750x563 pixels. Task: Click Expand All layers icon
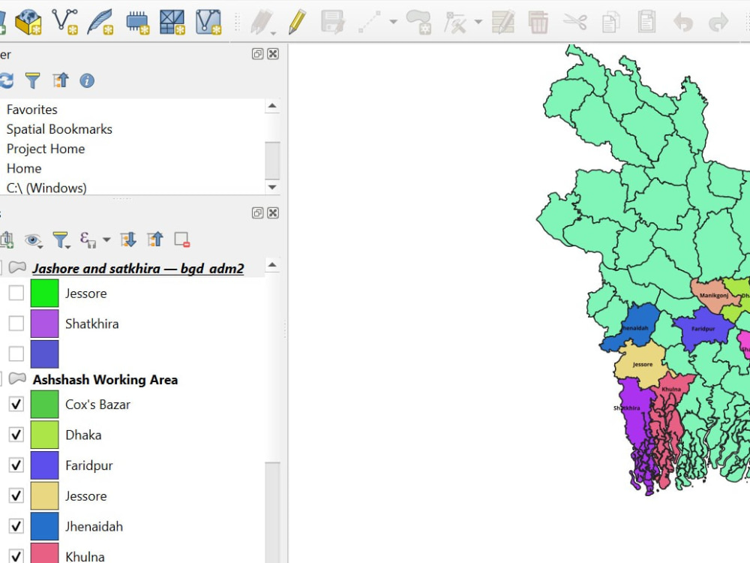(x=128, y=239)
